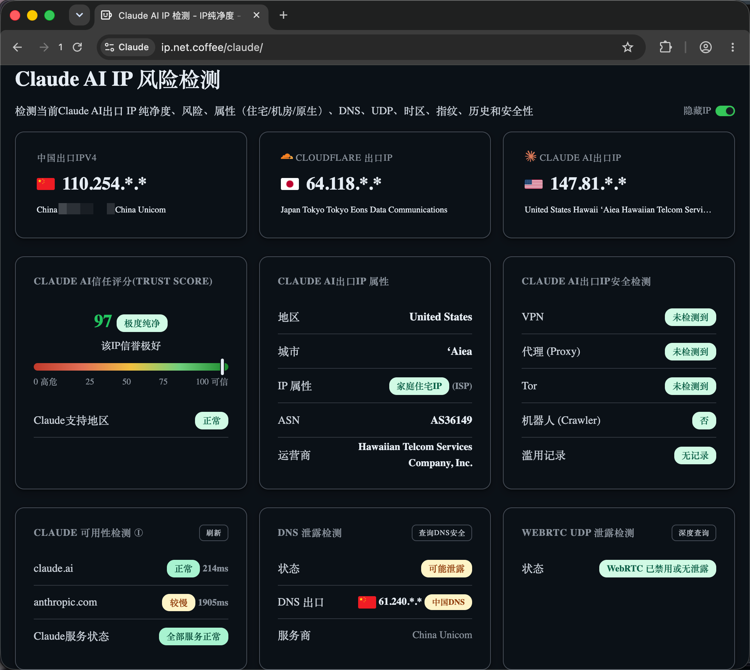Expand the tab search dropdown

click(x=79, y=15)
